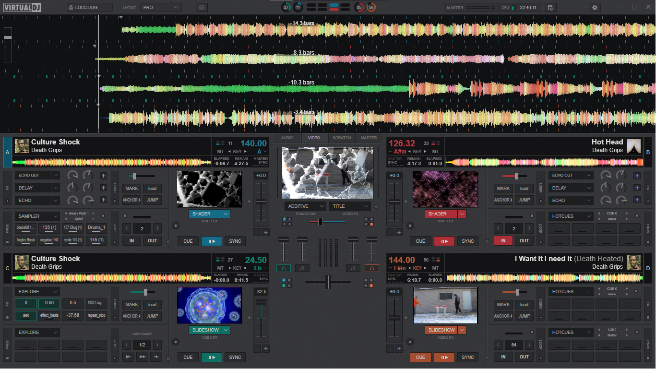Viewport: 656px width, 369px height.
Task: Open deck A SAMPLER pads dropdown
Action: (x=37, y=216)
